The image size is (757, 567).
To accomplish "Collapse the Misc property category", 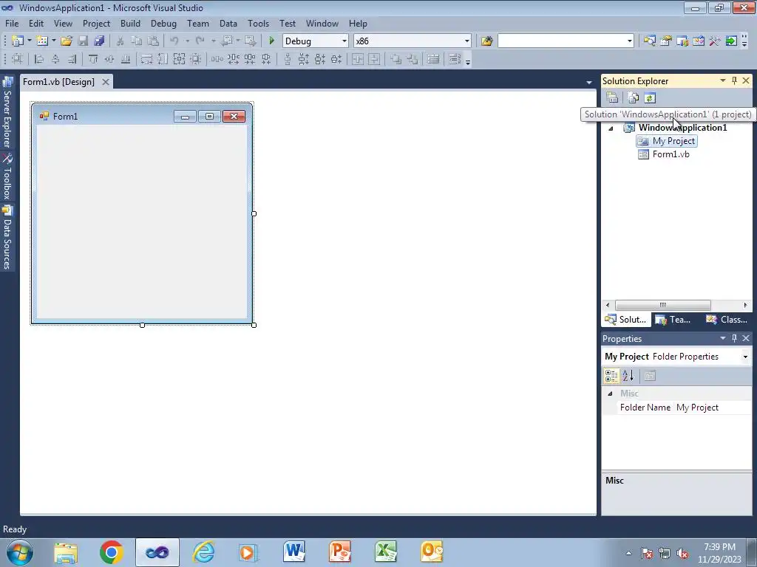I will (610, 394).
